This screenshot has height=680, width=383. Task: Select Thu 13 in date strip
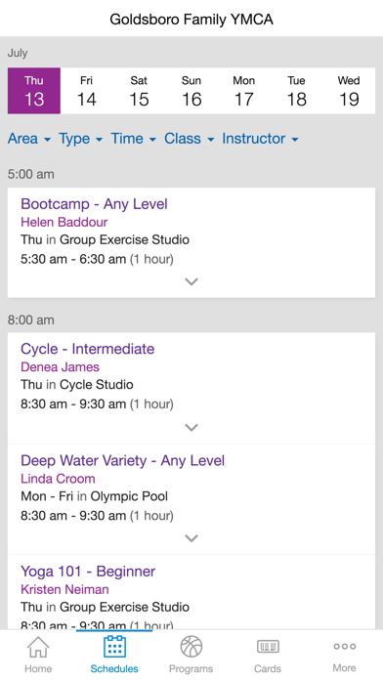click(34, 91)
